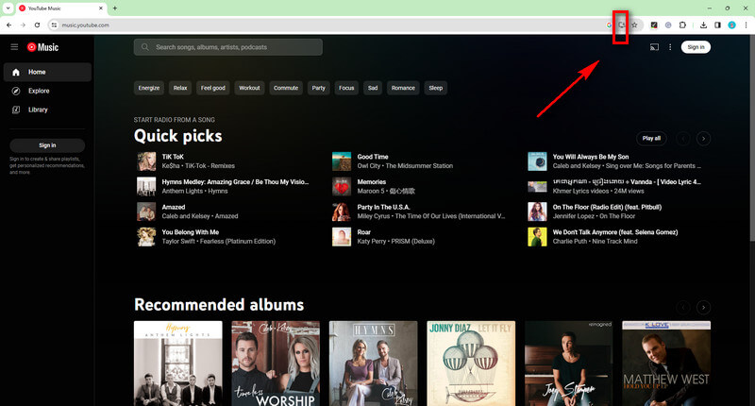Open You Will Always Be My Son
755x406 pixels.
pyautogui.click(x=591, y=157)
